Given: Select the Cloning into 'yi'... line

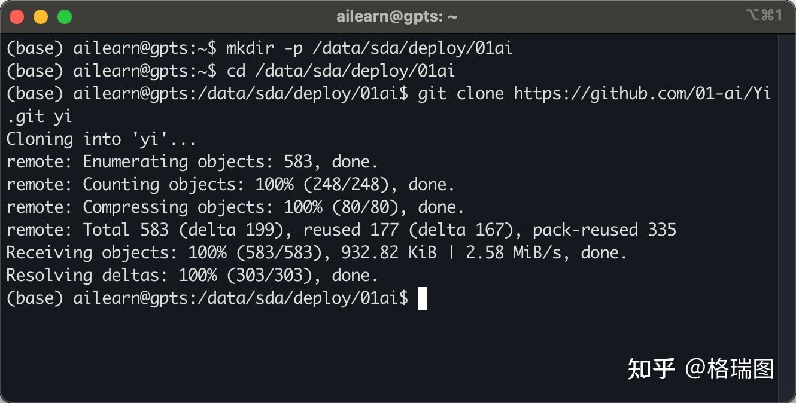Looking at the screenshot, I should click(101, 139).
